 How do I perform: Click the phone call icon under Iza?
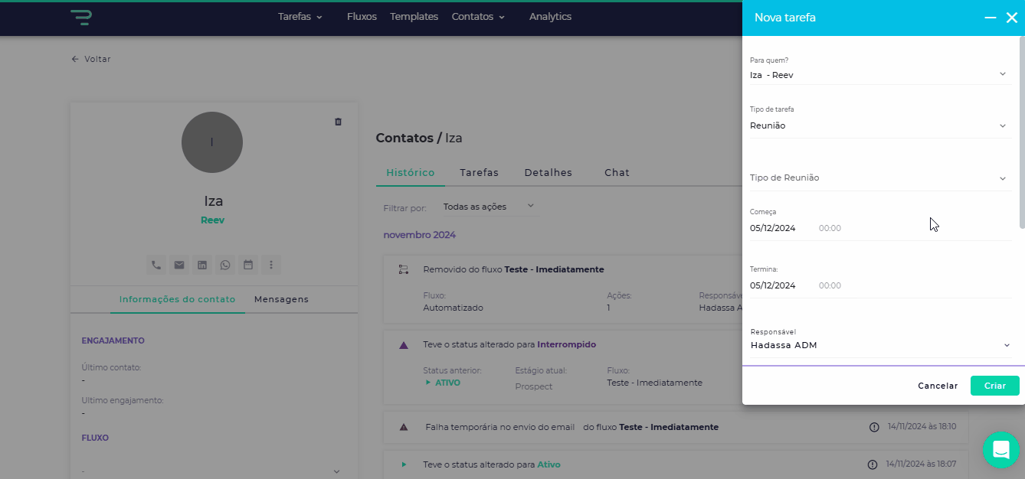[156, 265]
